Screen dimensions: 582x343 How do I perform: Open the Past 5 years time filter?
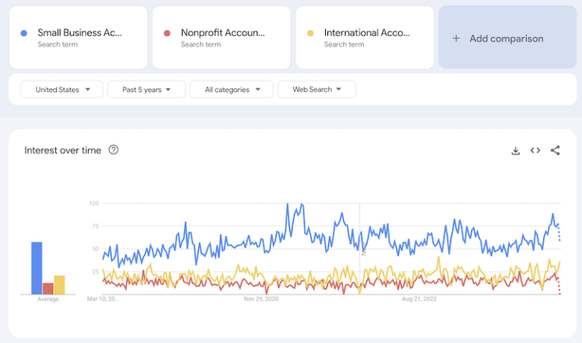pyautogui.click(x=146, y=89)
